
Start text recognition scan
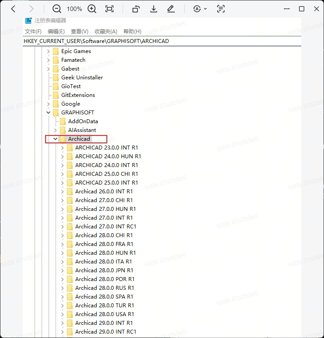(x=221, y=9)
